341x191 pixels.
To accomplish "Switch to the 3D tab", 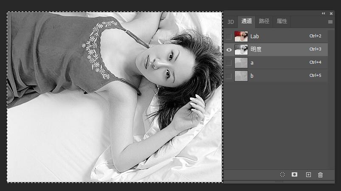I will pos(231,22).
